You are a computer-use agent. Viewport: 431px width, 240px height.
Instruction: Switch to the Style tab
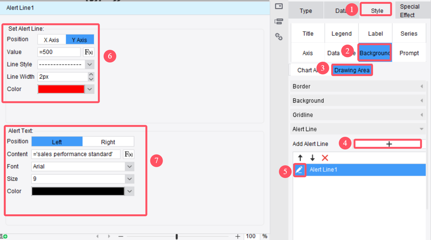click(377, 11)
